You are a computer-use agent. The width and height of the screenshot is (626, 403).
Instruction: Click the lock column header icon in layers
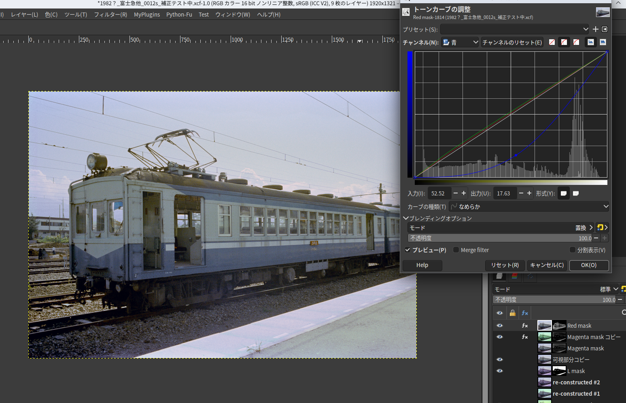coord(513,313)
